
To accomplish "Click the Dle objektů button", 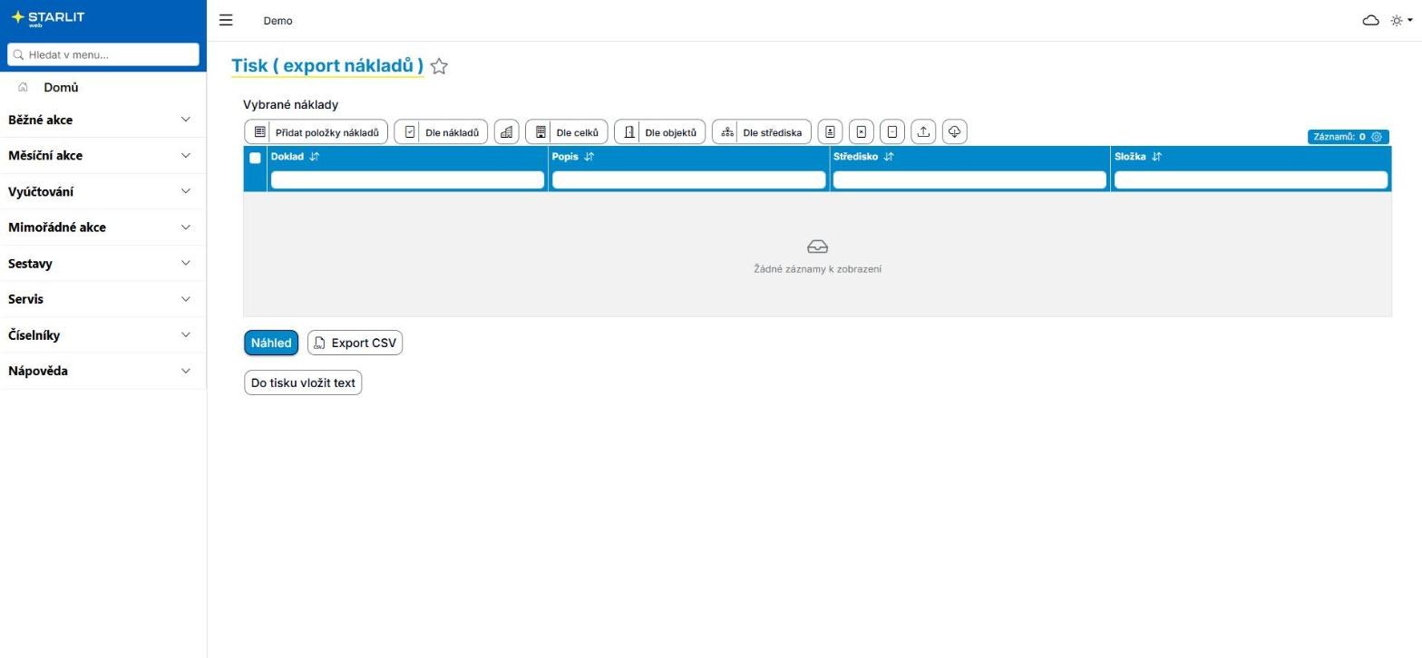I will coord(659,132).
